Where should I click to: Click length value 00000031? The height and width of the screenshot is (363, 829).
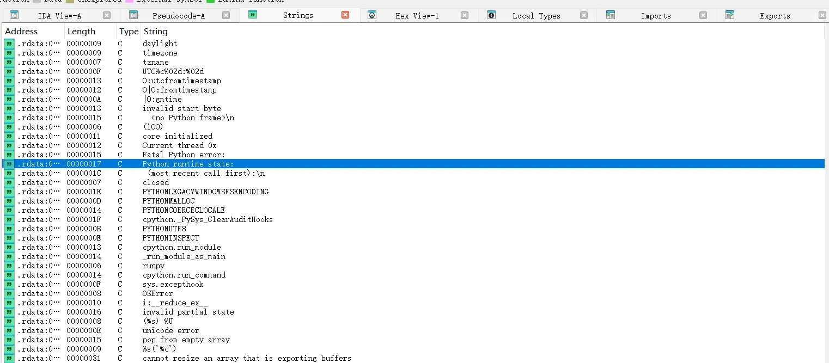click(x=84, y=358)
